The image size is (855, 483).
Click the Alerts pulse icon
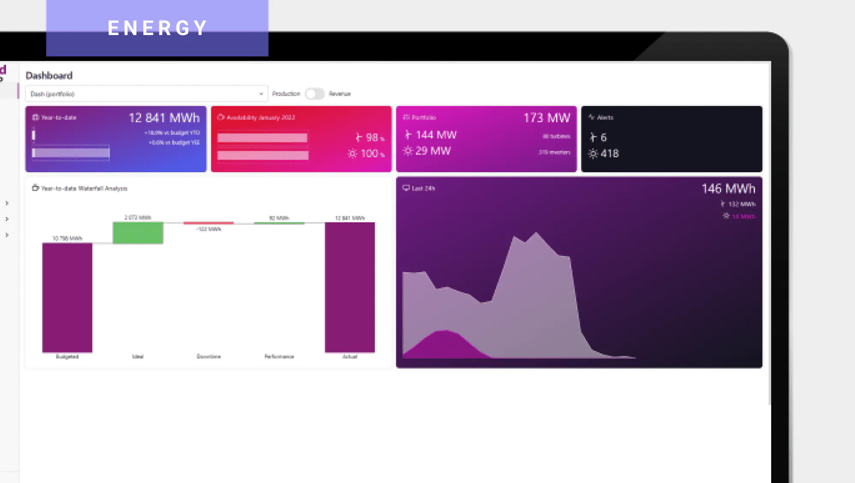(591, 117)
